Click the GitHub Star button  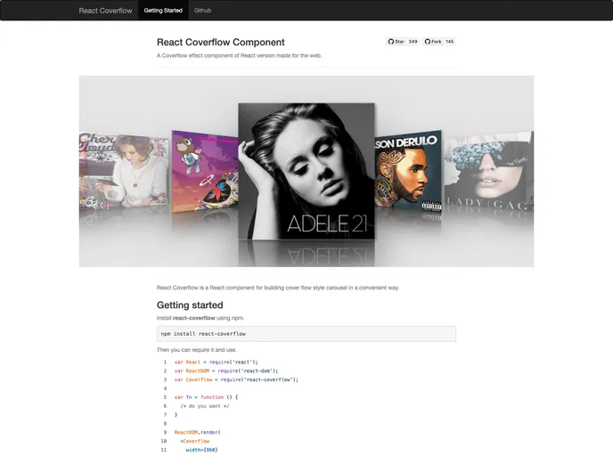(x=396, y=42)
